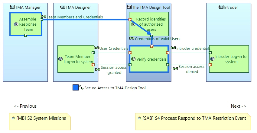Viewport: 257px width, 133px height.
Task: Select the TMA Designer actor icon
Action: (x=63, y=7)
